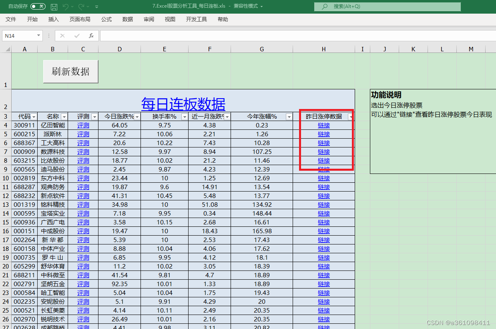
Task: Toggle the AutoSave switch
Action: [38, 6]
